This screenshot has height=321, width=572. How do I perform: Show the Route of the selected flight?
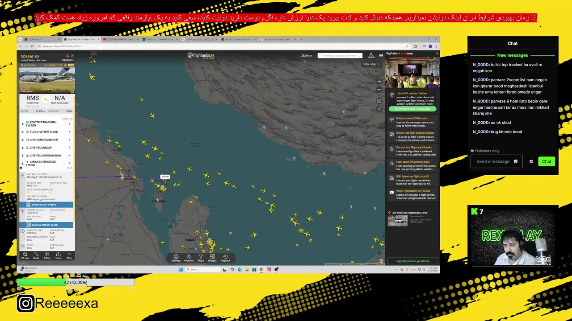click(x=36, y=255)
